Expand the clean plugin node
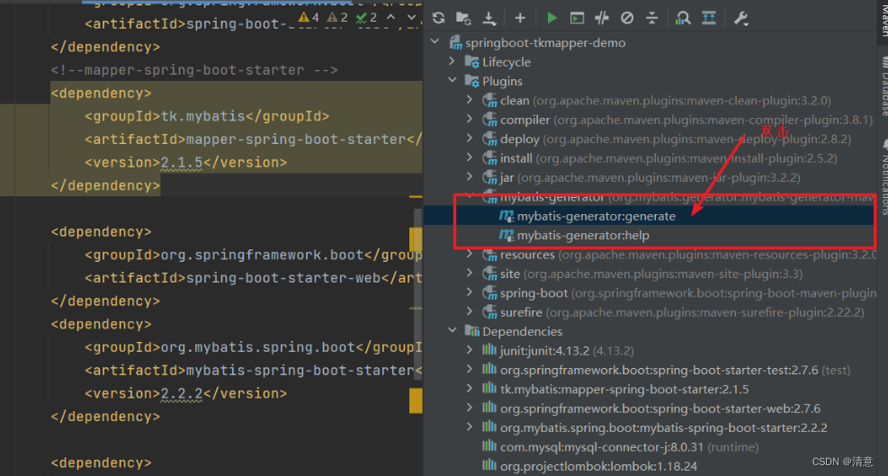 469,99
